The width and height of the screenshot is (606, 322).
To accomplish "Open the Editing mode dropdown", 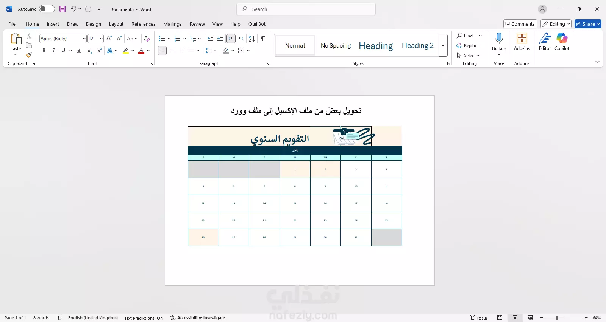I will 556,24.
